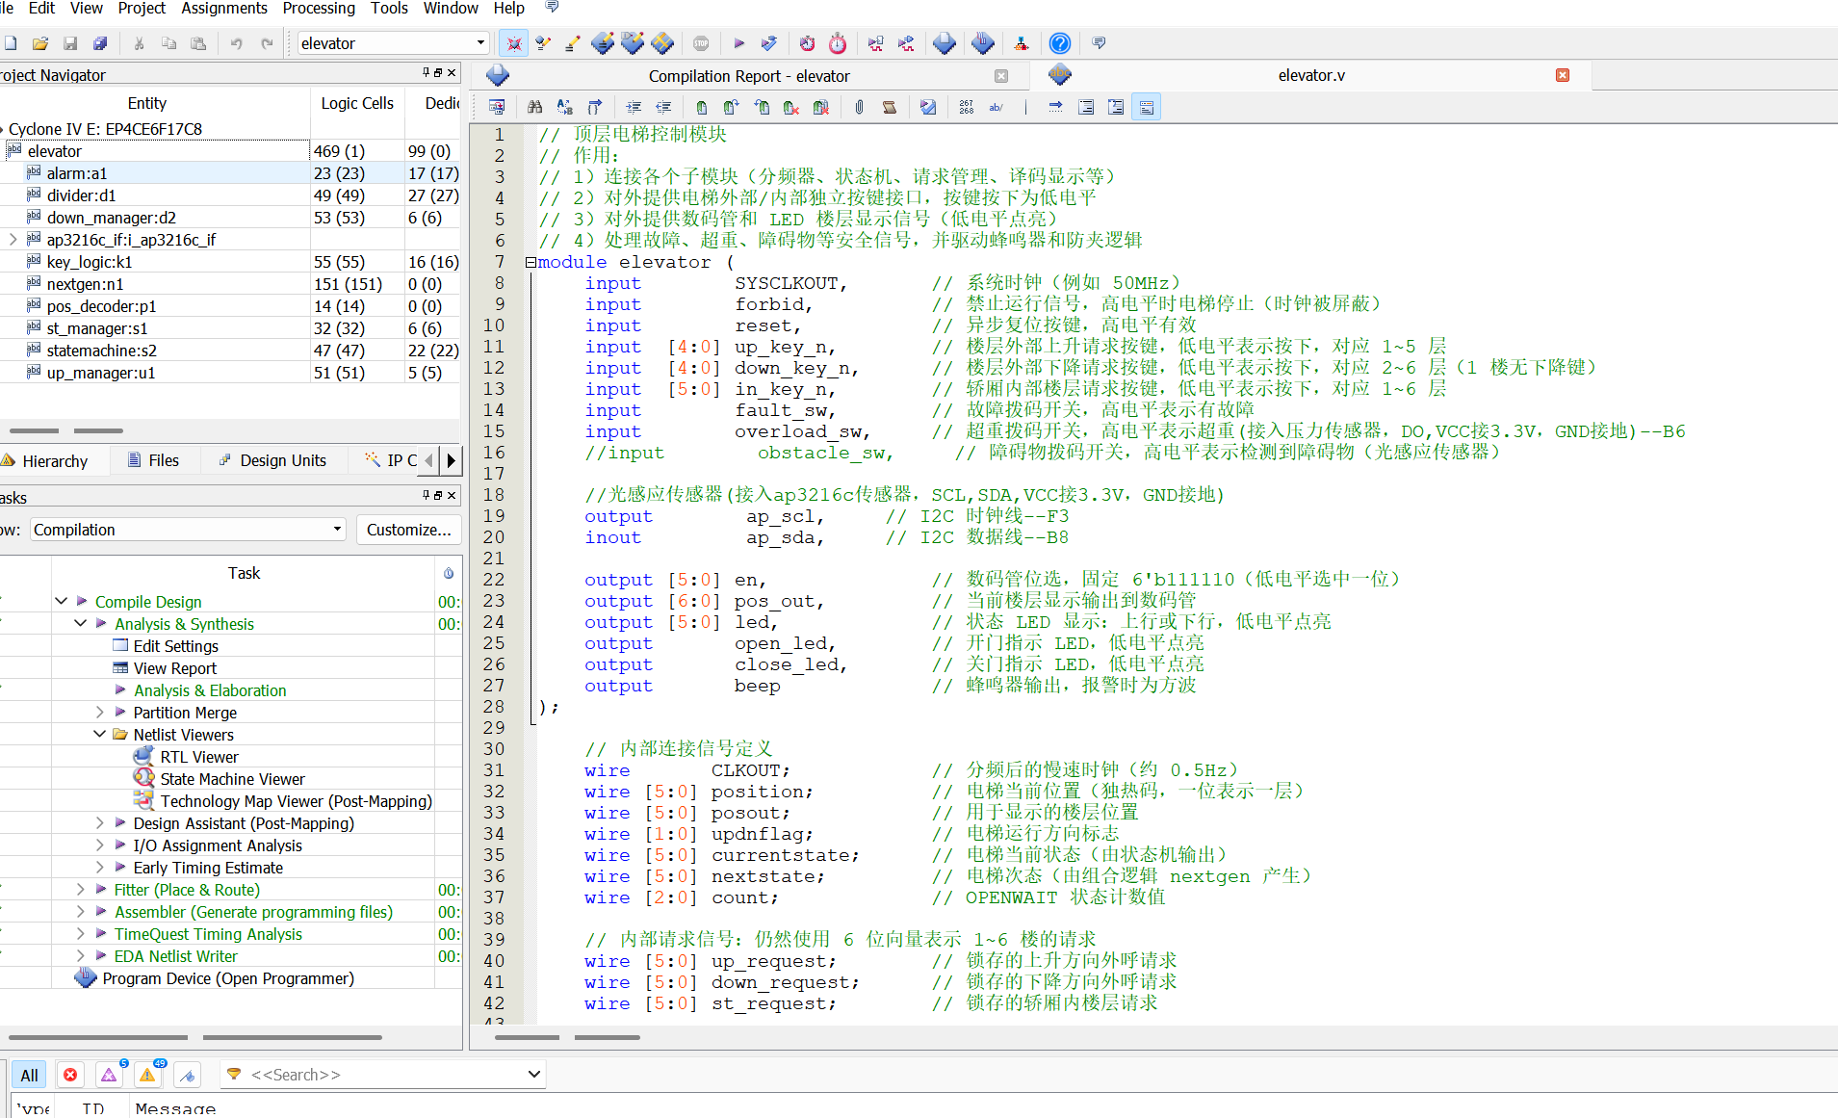Click the Undo toolbar icon
The width and height of the screenshot is (1838, 1118).
pyautogui.click(x=236, y=43)
